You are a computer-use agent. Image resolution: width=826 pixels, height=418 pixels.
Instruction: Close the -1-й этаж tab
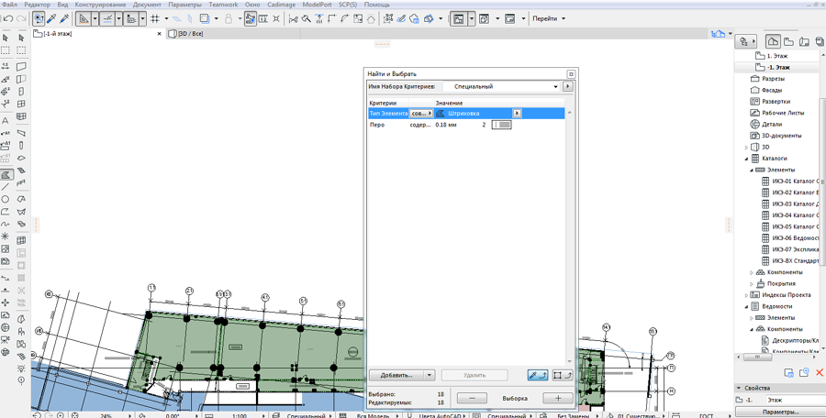tap(160, 34)
